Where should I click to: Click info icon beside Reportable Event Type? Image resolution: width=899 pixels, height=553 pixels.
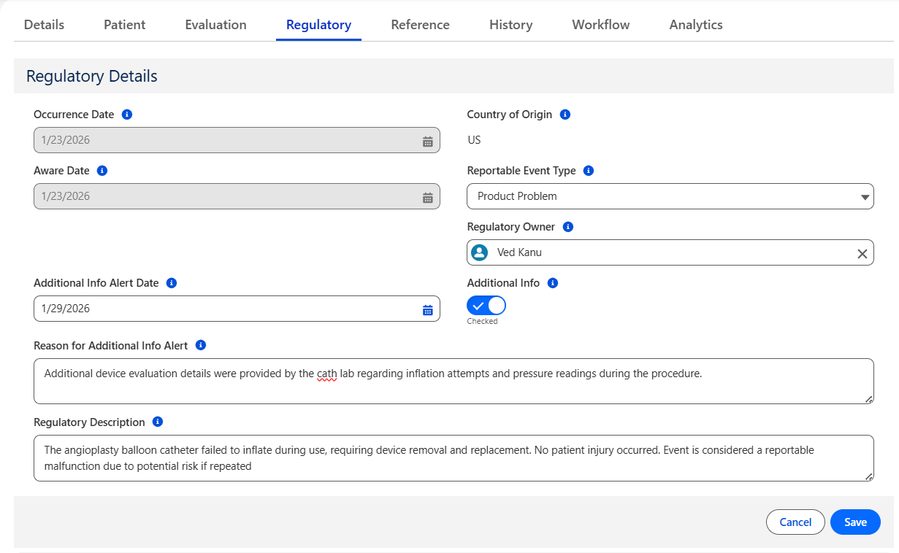(589, 171)
